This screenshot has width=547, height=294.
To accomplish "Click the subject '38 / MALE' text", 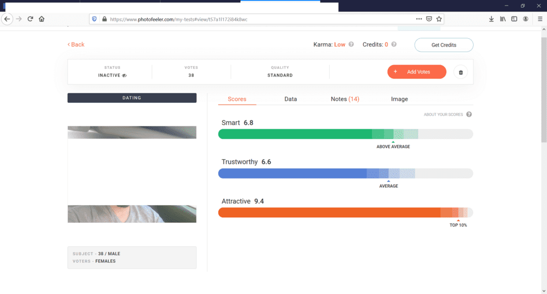I will pos(109,254).
